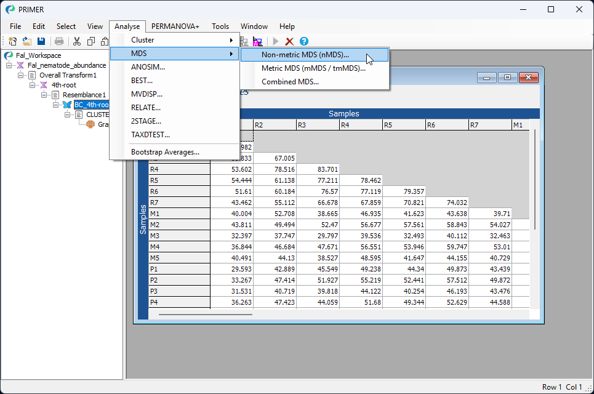
Task: Open Help via blue question mark icon
Action: point(303,41)
